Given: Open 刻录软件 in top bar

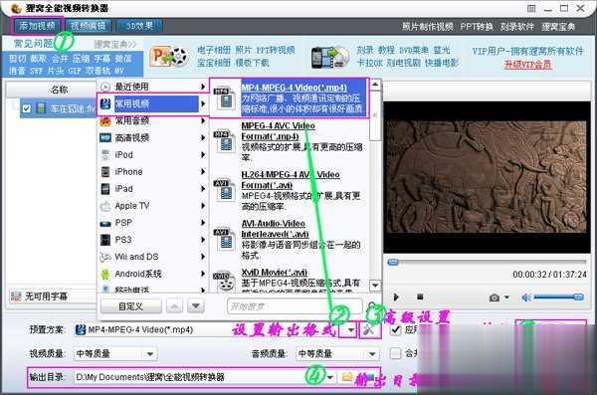Looking at the screenshot, I should 516,27.
